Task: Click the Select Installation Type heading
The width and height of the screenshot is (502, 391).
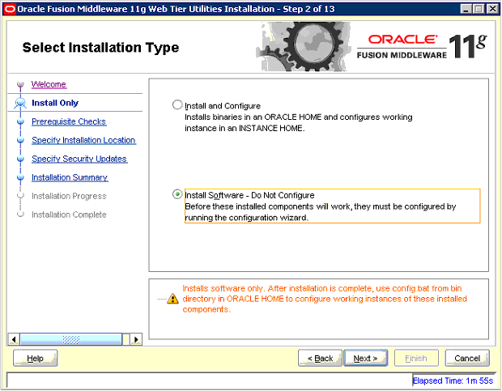Action: point(100,47)
